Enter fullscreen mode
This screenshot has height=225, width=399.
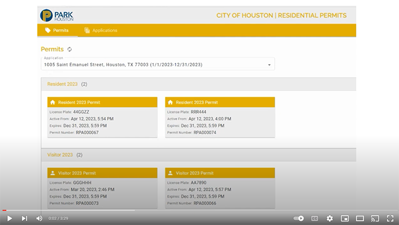[x=390, y=218]
